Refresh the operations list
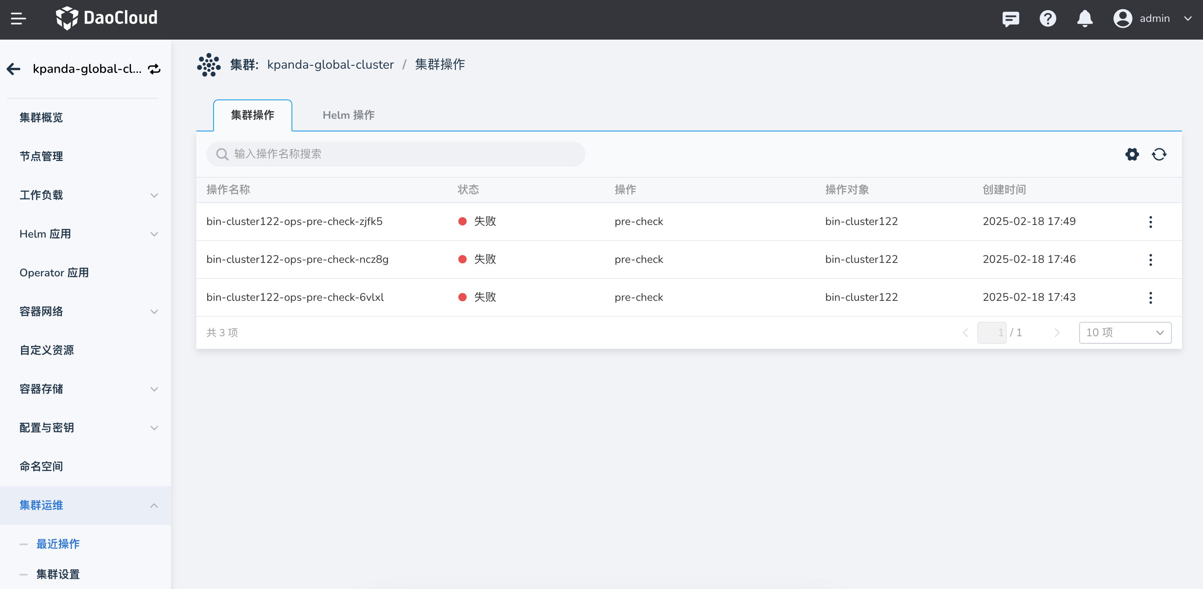Viewport: 1203px width, 589px height. pyautogui.click(x=1159, y=154)
